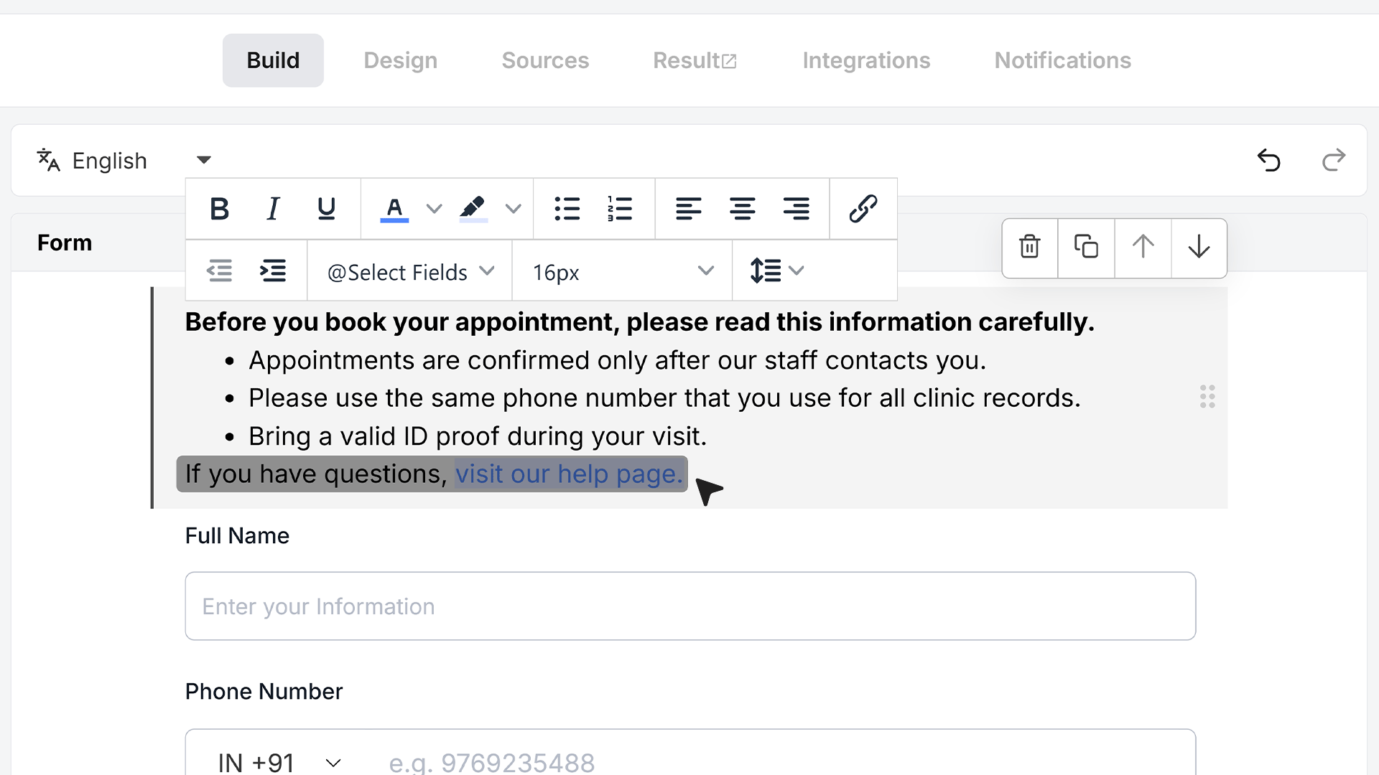Open the IN +91 country code dropdown
Viewport: 1379px width, 775px height.
(279, 762)
